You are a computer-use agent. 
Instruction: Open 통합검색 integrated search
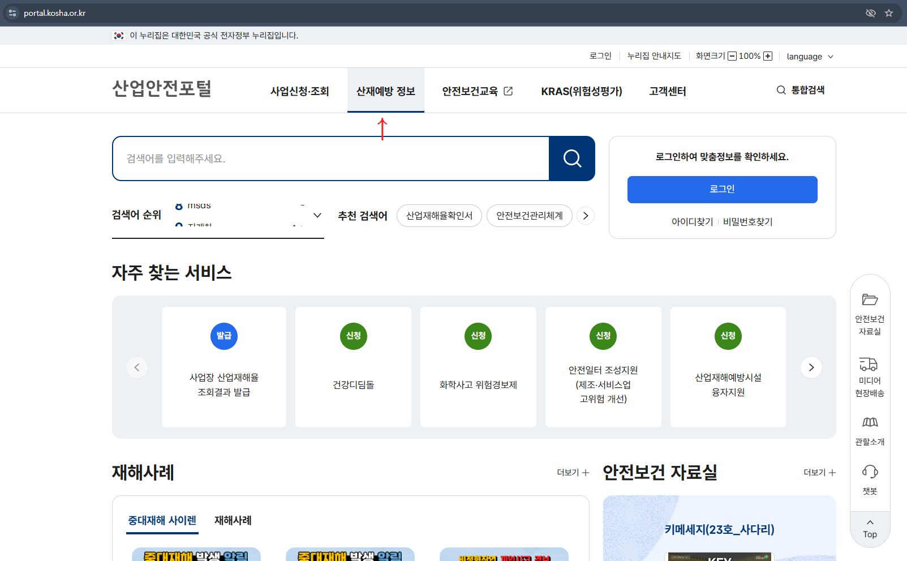click(x=801, y=90)
